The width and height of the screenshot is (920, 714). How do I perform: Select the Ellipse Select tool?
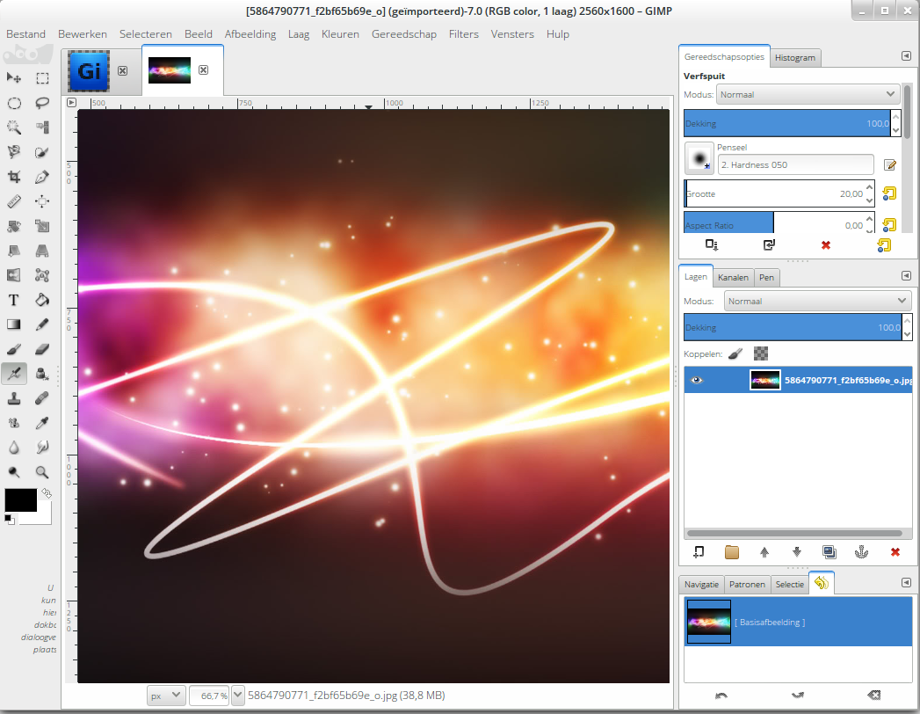(x=14, y=103)
